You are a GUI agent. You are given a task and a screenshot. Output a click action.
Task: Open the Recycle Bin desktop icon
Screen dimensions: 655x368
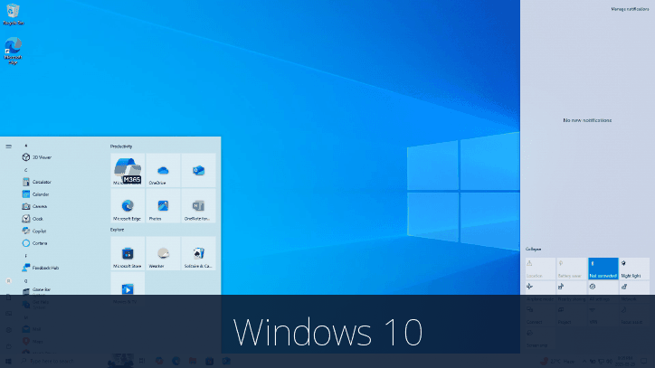coord(13,14)
